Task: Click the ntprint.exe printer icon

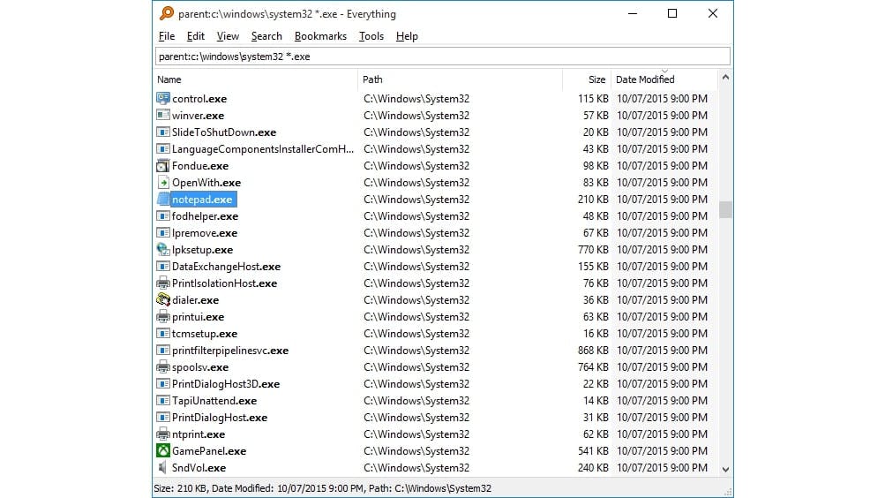Action: [163, 434]
